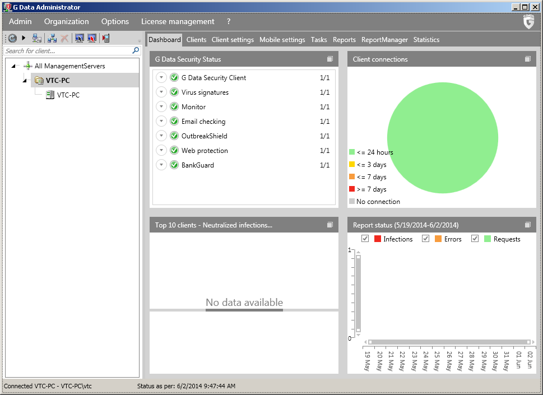Switch to the Client settings tab
543x395 pixels.
click(233, 40)
